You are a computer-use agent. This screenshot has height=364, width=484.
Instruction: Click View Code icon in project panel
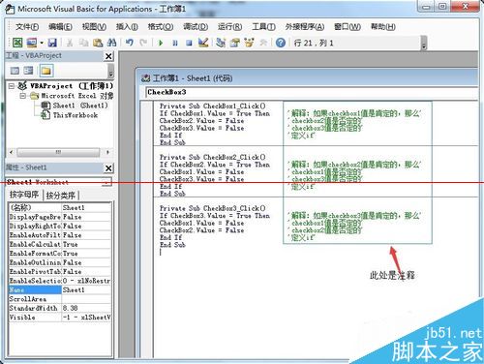tap(15, 71)
